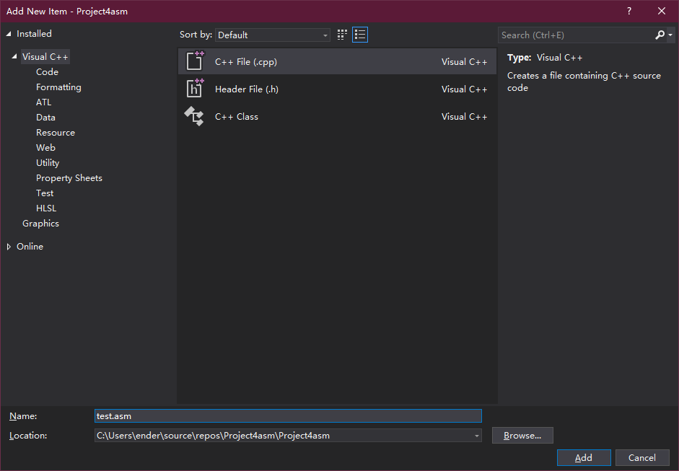The height and width of the screenshot is (471, 679).
Task: Switch templates to list view
Action: click(359, 34)
